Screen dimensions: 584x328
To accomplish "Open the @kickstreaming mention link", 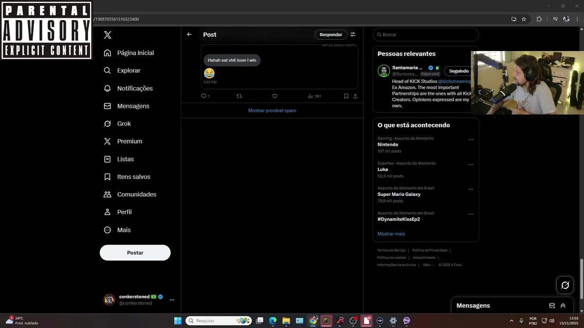I will (x=455, y=82).
